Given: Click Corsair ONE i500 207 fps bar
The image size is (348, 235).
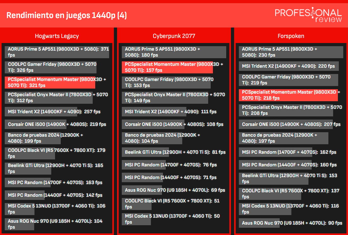Looking at the screenshot, I should (x=286, y=124).
